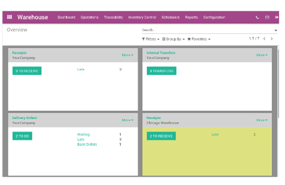Click Back Orders on Delivery Orders card

coord(87,144)
